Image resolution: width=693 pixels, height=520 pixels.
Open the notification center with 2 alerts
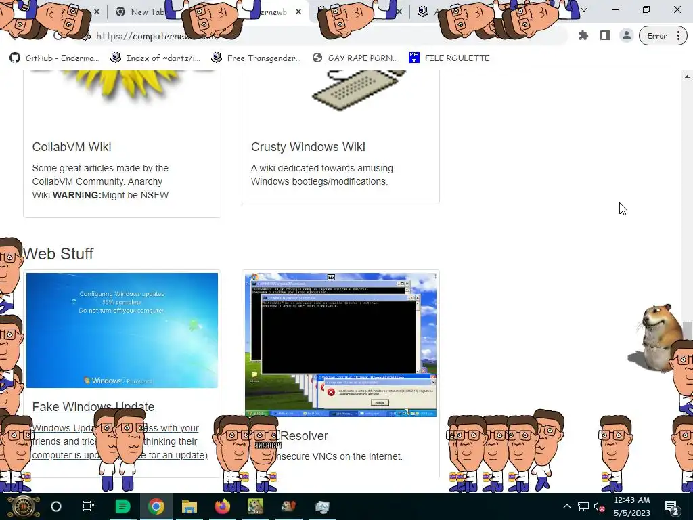672,506
